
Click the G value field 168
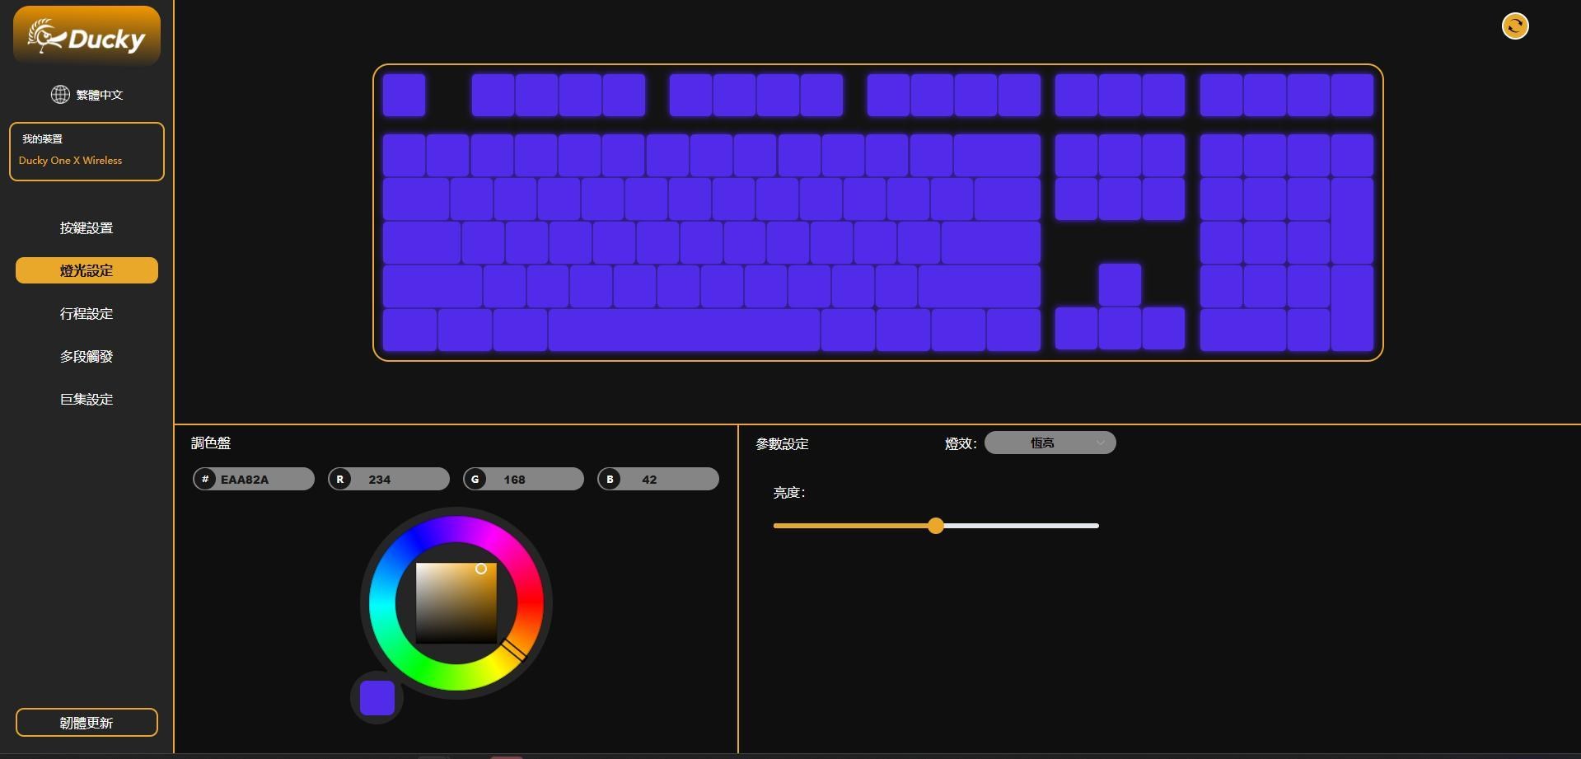[x=523, y=479]
